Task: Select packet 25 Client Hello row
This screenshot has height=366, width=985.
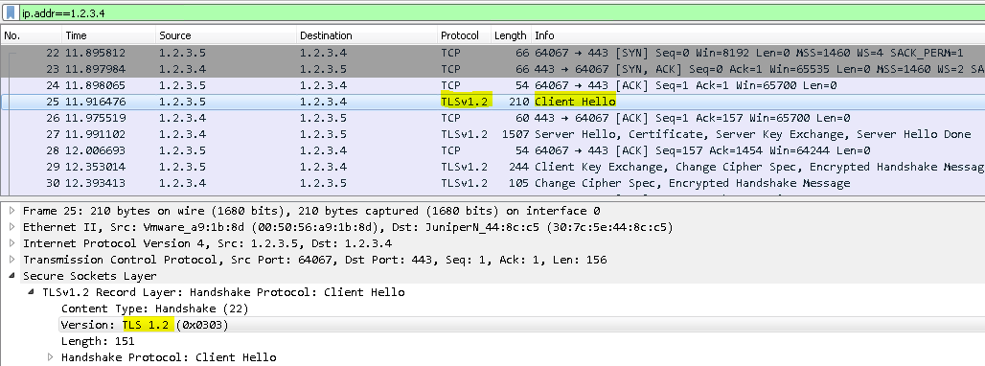Action: pyautogui.click(x=492, y=102)
